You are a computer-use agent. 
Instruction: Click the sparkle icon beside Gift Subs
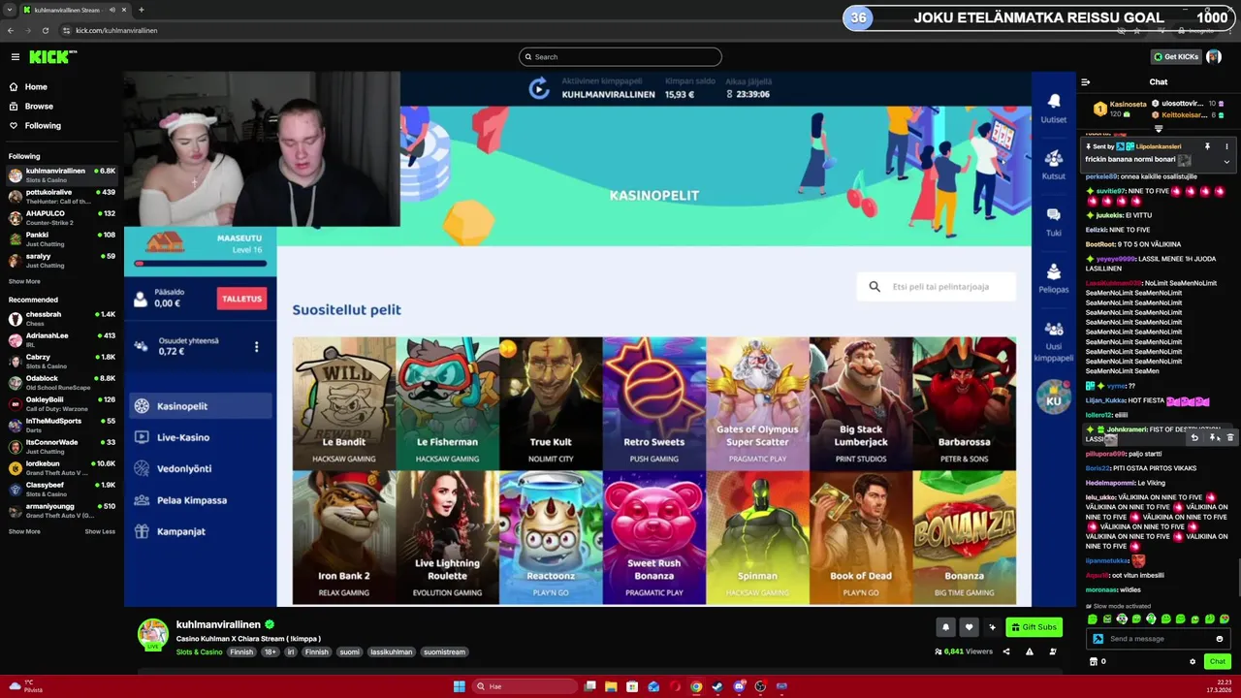(992, 627)
